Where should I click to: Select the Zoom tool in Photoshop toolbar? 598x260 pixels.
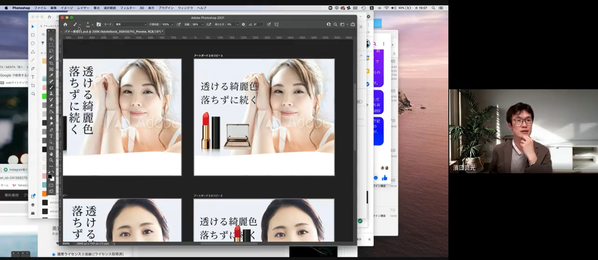(x=51, y=160)
